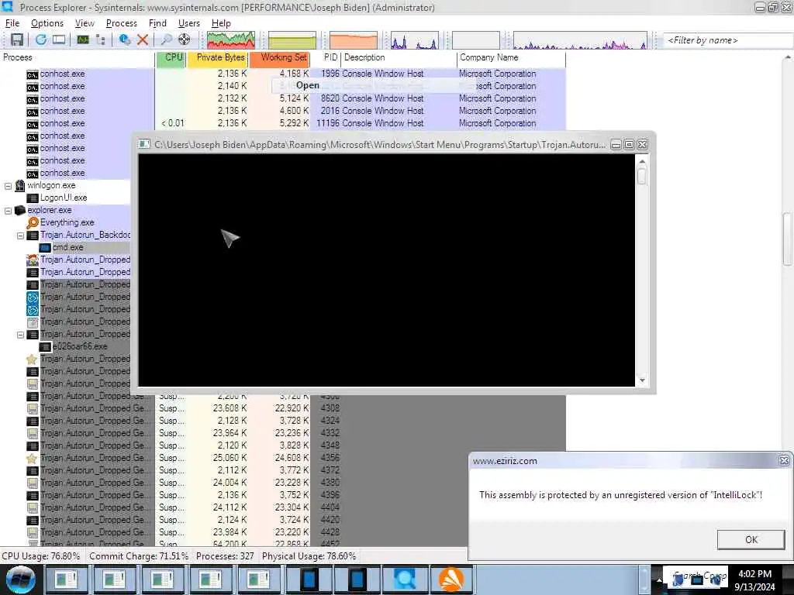Click the purple I/O activity mini graph
This screenshot has height=595, width=794.
click(415, 40)
